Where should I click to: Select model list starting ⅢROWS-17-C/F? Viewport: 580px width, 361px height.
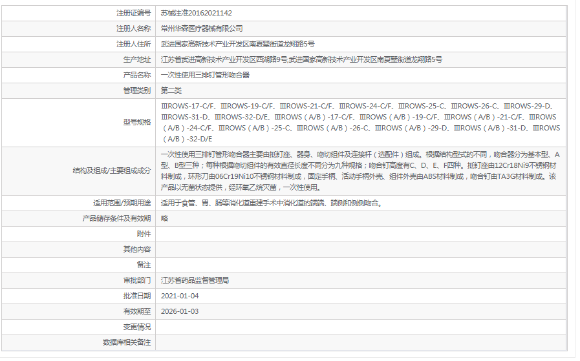(361, 123)
